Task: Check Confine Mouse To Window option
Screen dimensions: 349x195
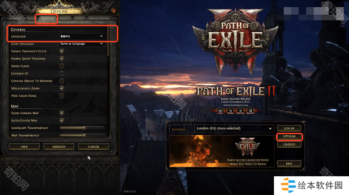Action: (62, 81)
